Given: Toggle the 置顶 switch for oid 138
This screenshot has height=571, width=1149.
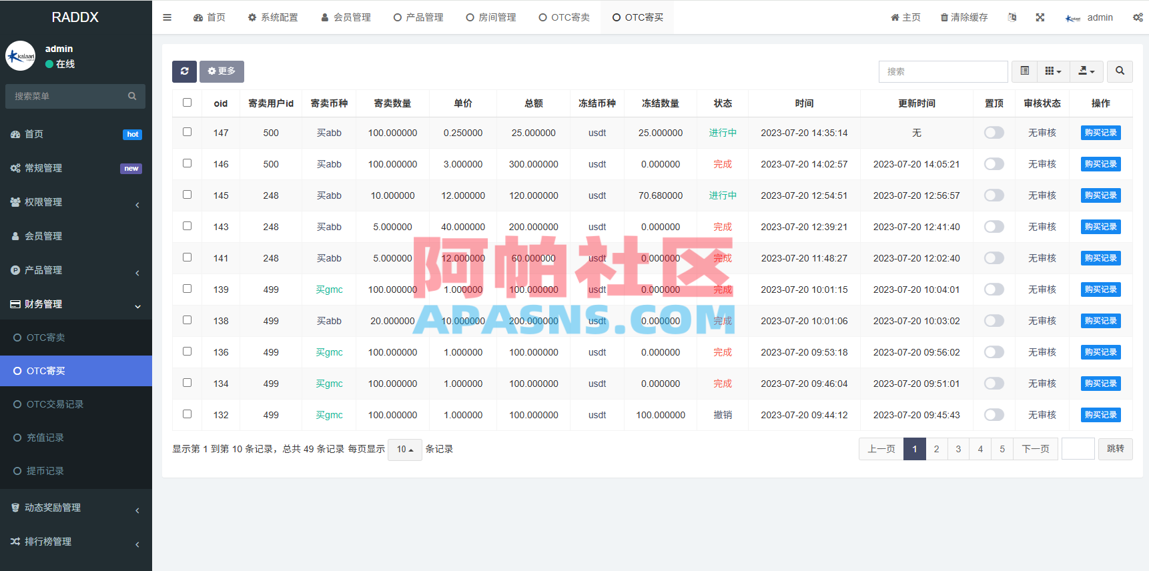Looking at the screenshot, I should click(x=994, y=321).
